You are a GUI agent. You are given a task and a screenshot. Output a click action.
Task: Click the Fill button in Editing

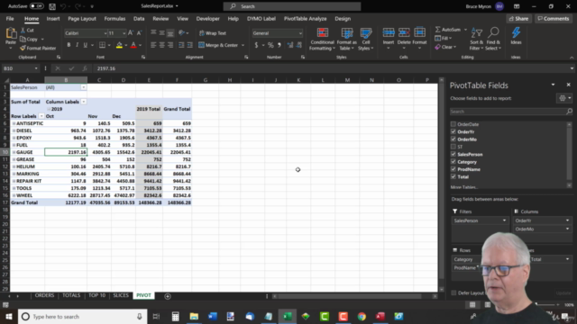point(443,38)
